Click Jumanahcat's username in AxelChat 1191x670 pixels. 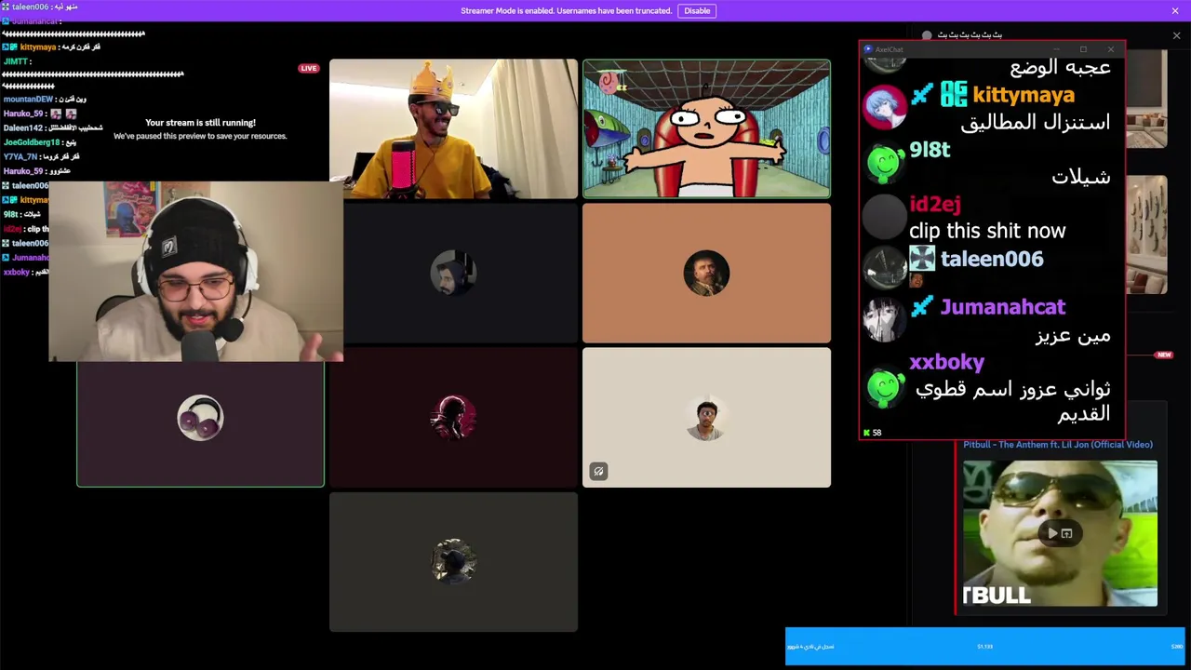[x=1002, y=307]
